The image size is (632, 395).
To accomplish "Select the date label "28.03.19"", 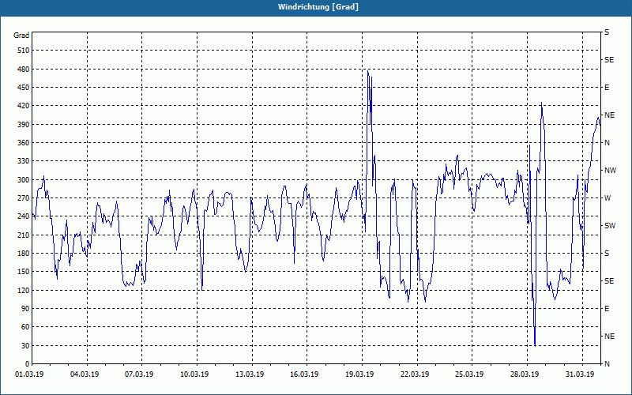I will pyautogui.click(x=525, y=374).
